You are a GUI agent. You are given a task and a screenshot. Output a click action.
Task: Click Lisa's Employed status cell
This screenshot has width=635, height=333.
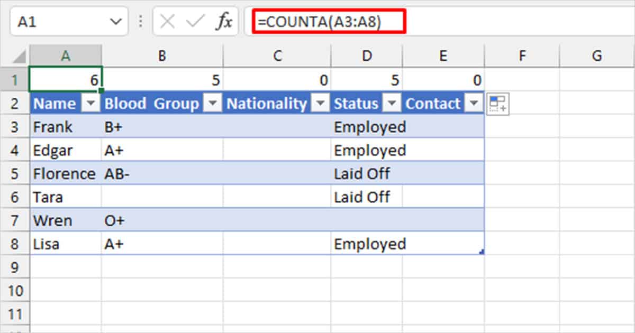pyautogui.click(x=366, y=244)
